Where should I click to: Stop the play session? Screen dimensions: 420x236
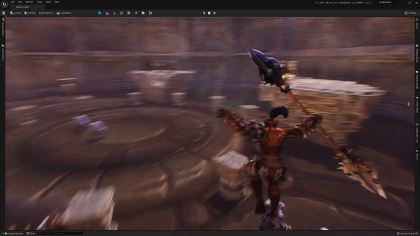tap(209, 13)
